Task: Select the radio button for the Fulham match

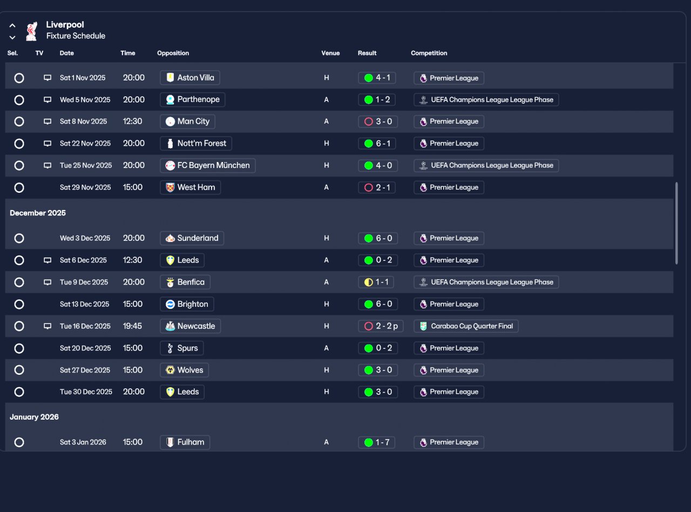Action: [19, 442]
